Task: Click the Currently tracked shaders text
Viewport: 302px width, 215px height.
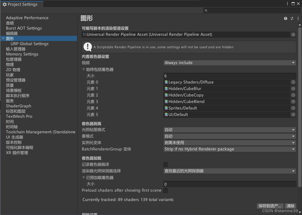Action: (x=128, y=200)
